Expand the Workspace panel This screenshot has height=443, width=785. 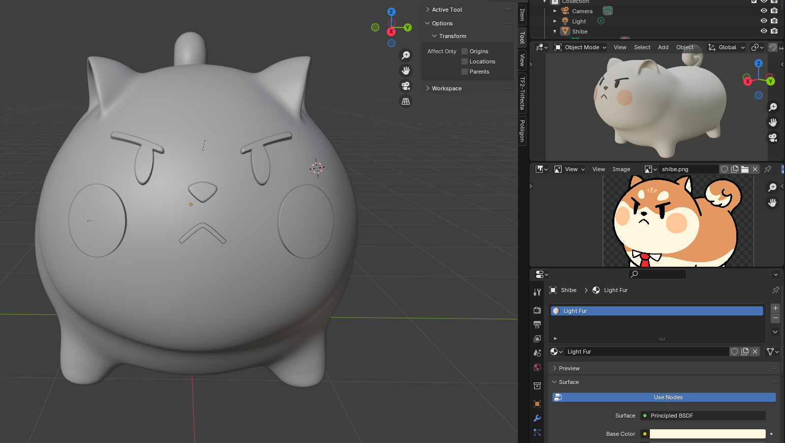tap(447, 88)
